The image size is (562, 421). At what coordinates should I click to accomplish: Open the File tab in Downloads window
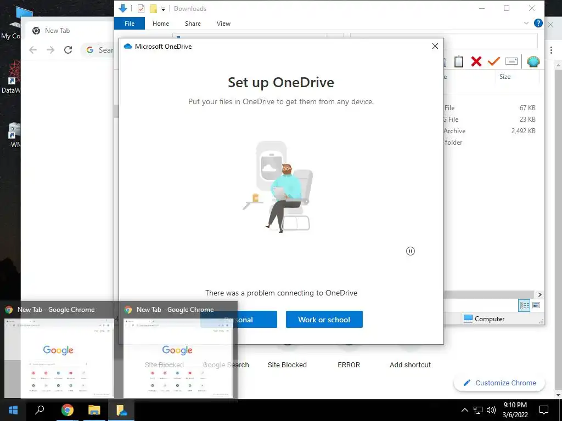130,24
